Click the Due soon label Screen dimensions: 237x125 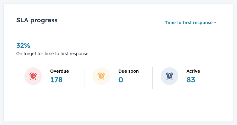pyautogui.click(x=129, y=71)
